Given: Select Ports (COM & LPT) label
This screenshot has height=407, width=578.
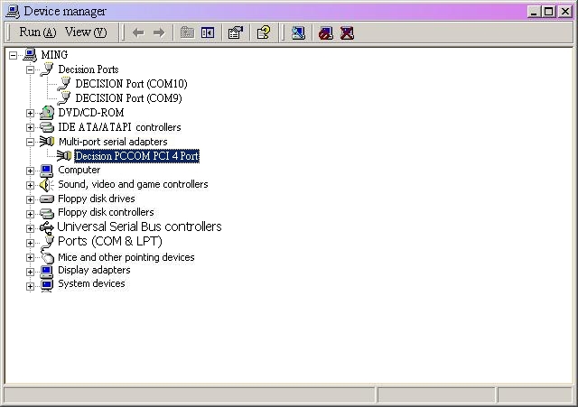Looking at the screenshot, I should point(110,241).
